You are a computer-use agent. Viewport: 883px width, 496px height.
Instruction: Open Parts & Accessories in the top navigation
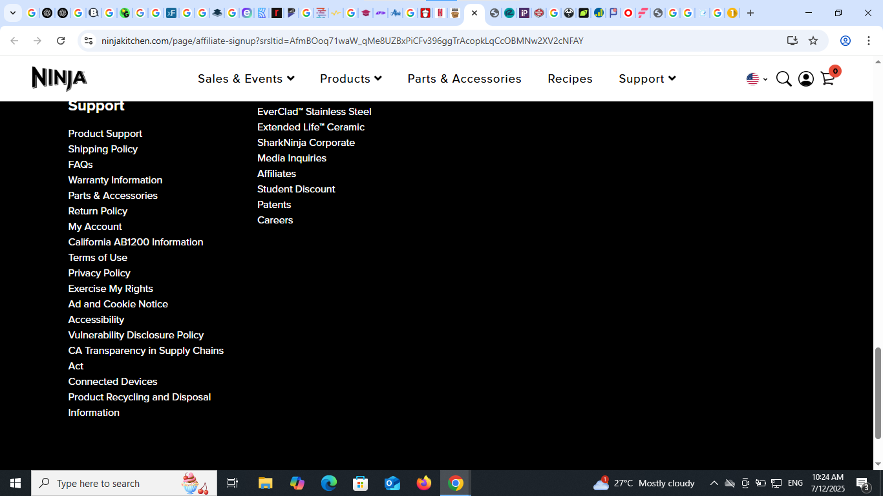click(464, 79)
